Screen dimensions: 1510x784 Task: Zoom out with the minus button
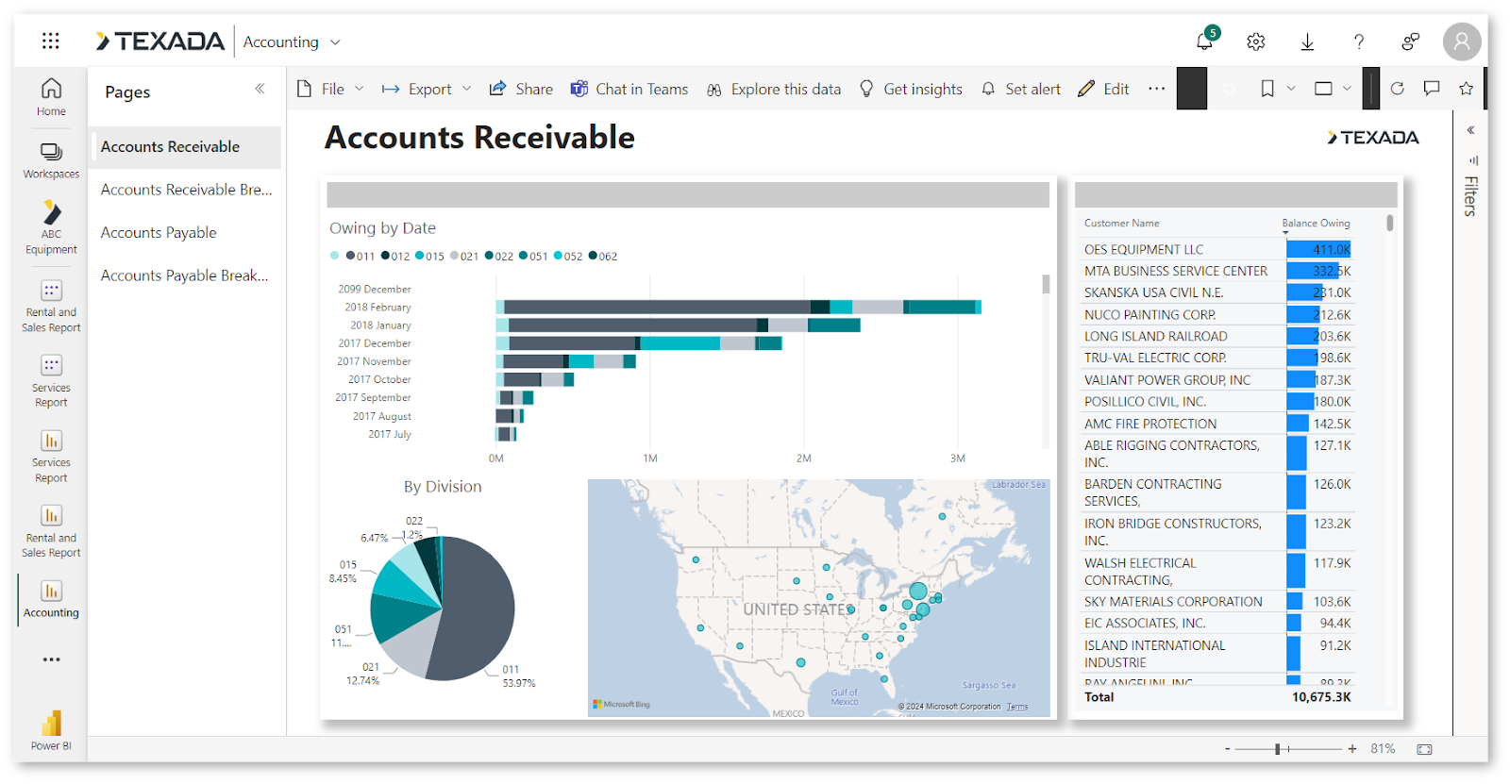[x=1227, y=749]
